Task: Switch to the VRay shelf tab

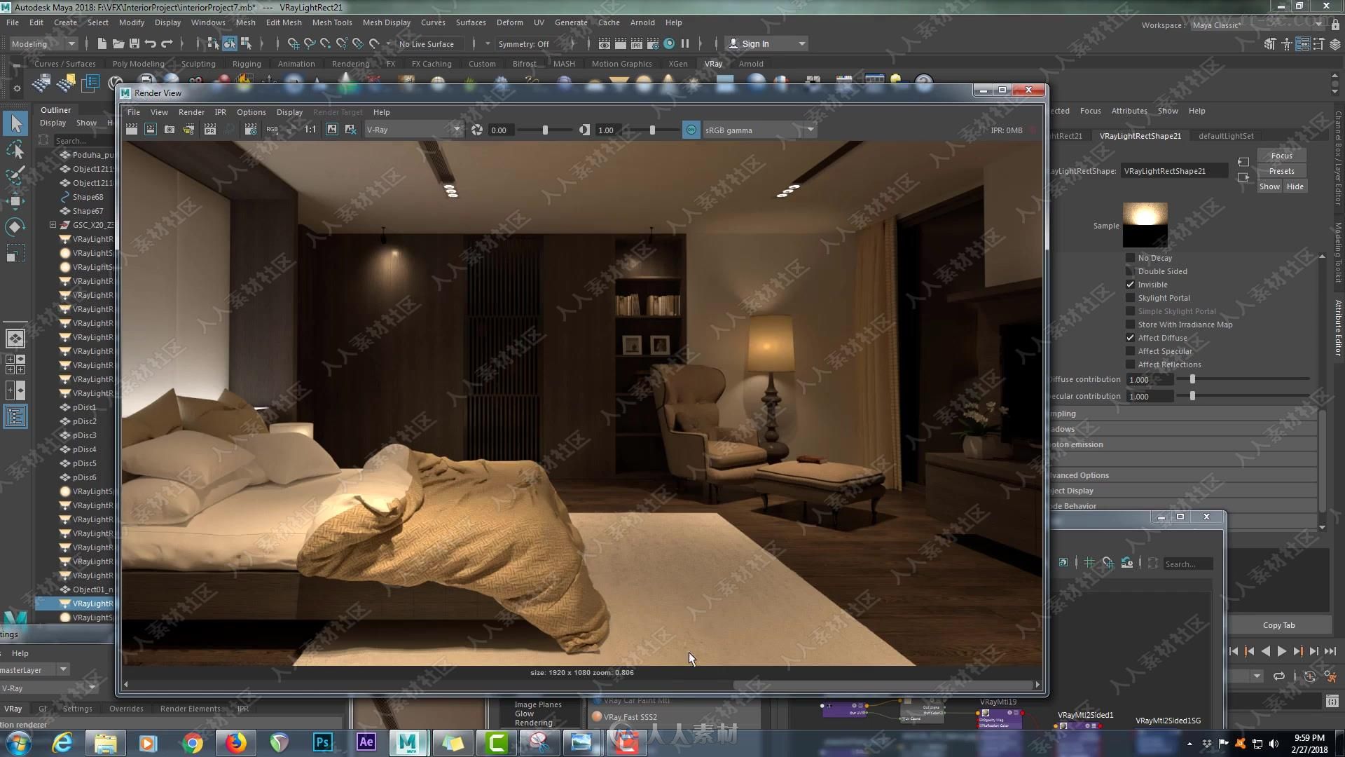Action: [x=713, y=64]
